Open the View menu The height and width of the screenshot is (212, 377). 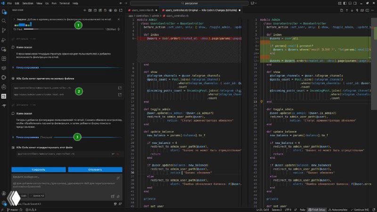[39, 3]
